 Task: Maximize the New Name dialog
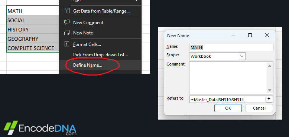pyautogui.click(x=250, y=35)
